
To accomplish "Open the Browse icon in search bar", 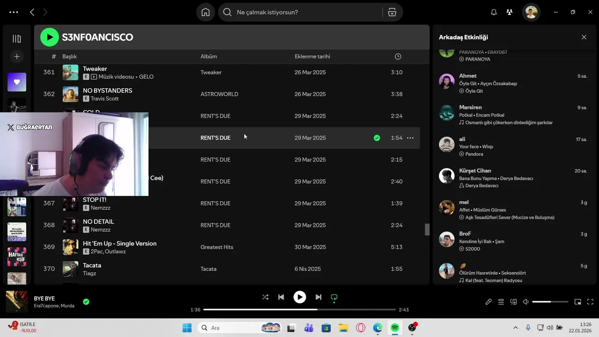I will 392,12.
